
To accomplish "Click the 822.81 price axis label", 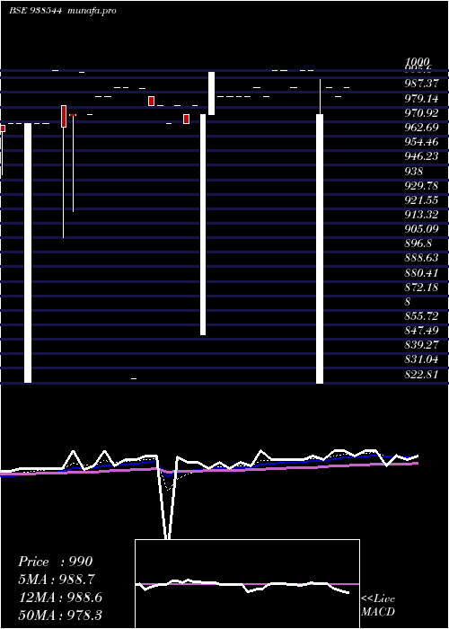I will coord(421,375).
